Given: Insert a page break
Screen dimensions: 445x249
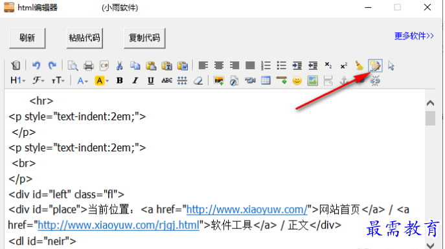Looking at the screenshot, I should pyautogui.click(x=328, y=81).
